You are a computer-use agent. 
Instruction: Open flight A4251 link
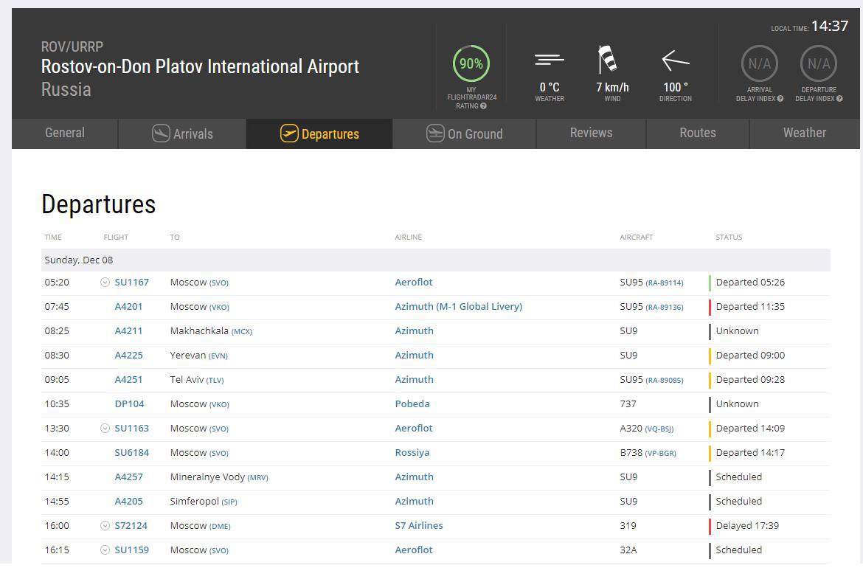click(x=128, y=380)
